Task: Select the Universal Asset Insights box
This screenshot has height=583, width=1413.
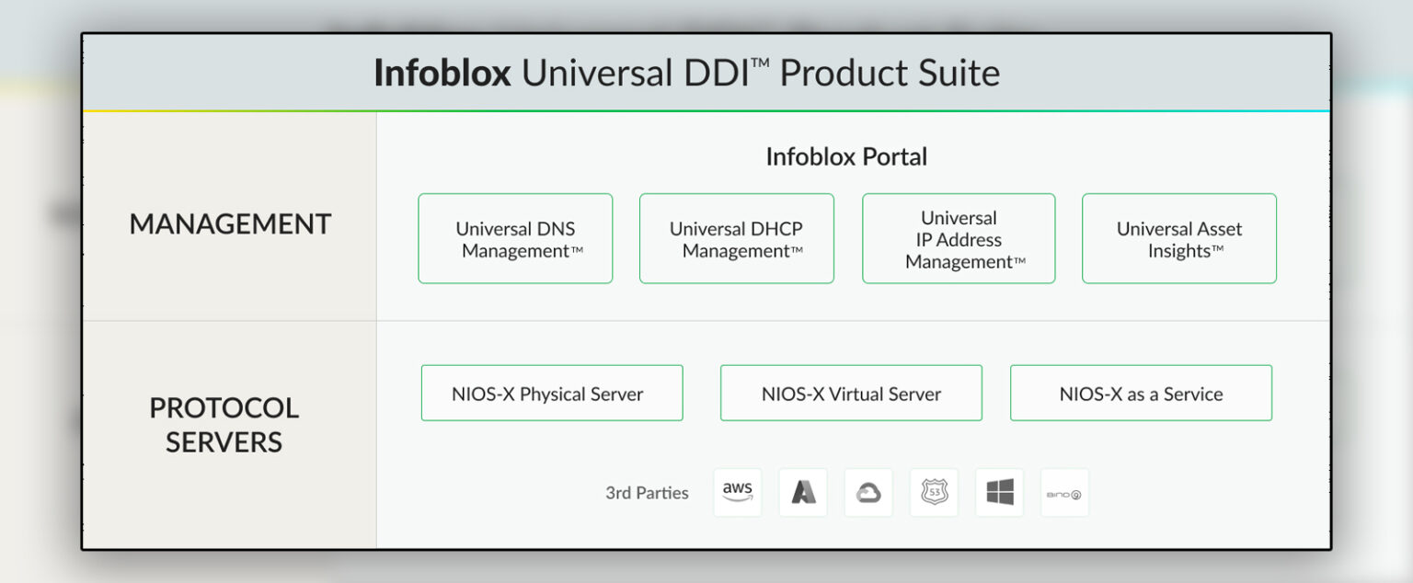Action: click(1179, 238)
